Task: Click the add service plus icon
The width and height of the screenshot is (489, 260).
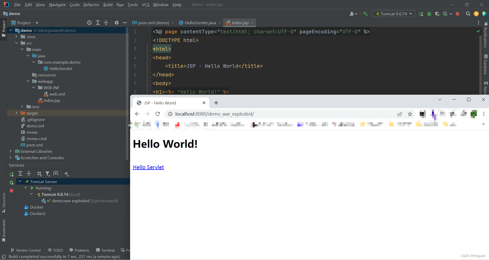Action: pos(66,174)
